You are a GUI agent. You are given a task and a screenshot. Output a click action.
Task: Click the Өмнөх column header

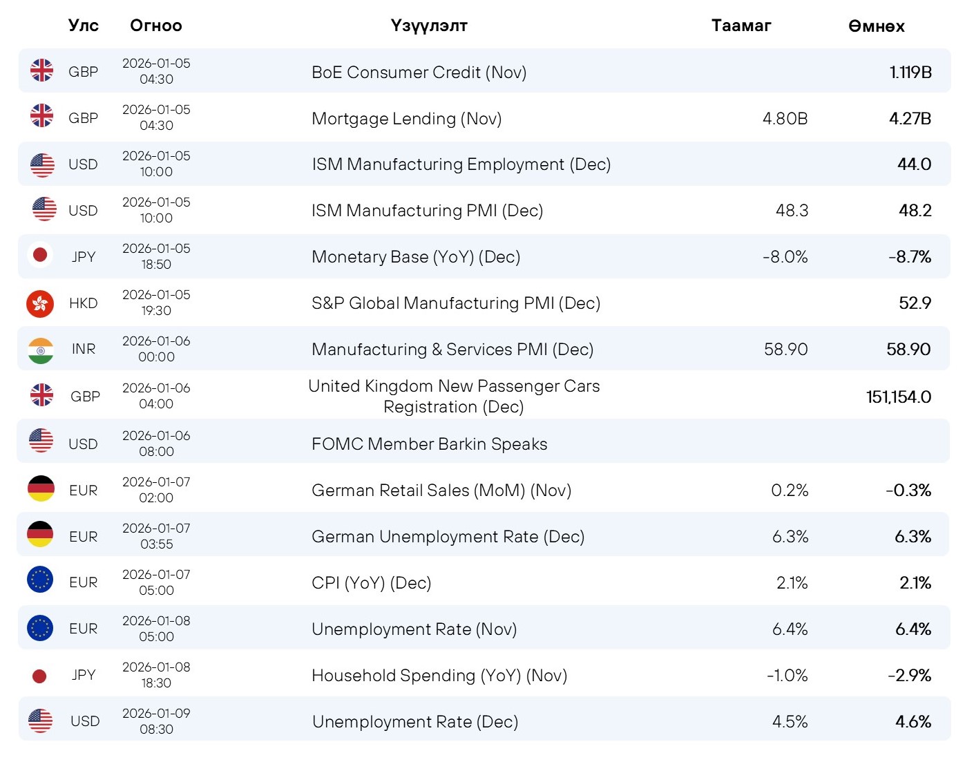click(876, 26)
